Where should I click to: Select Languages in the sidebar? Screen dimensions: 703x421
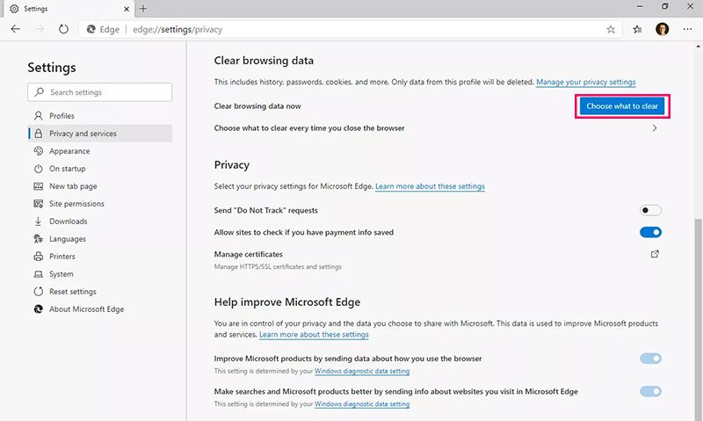(100, 239)
